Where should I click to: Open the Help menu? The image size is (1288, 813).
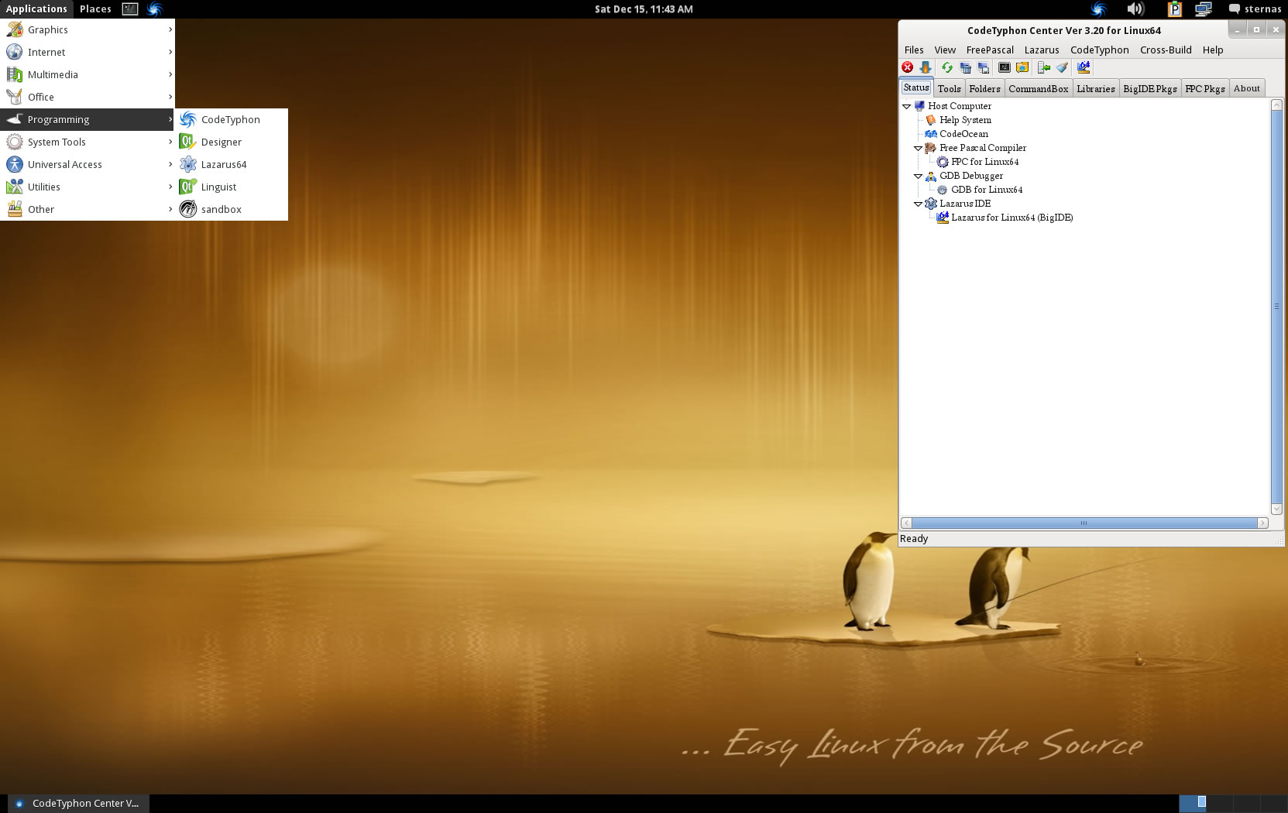click(1213, 50)
